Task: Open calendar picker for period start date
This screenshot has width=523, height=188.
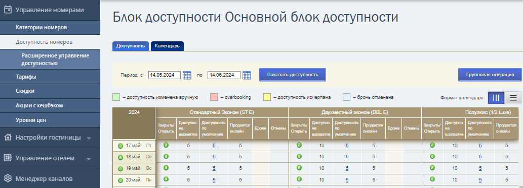Action: point(187,75)
